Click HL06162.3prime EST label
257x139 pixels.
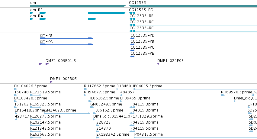[108, 110]
